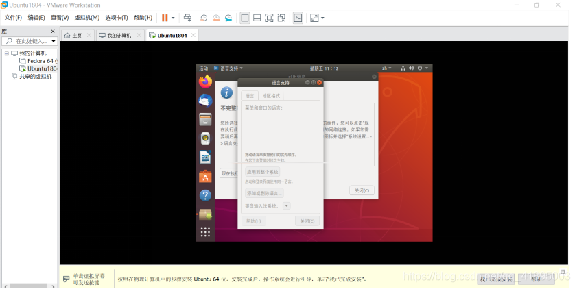The width and height of the screenshot is (577, 289).
Task: Open Ubuntu Software from the dock
Action: click(x=205, y=177)
